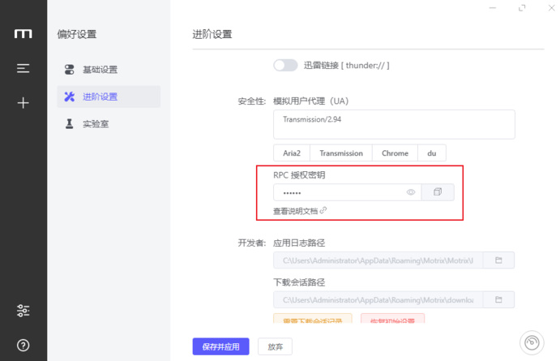Click the user agent text field
Screen dimensions: 560x361
pos(394,124)
